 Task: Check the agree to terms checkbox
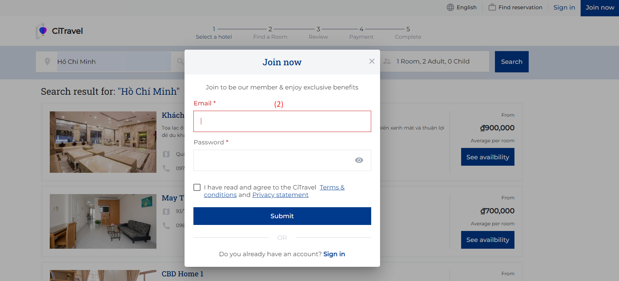(x=197, y=187)
